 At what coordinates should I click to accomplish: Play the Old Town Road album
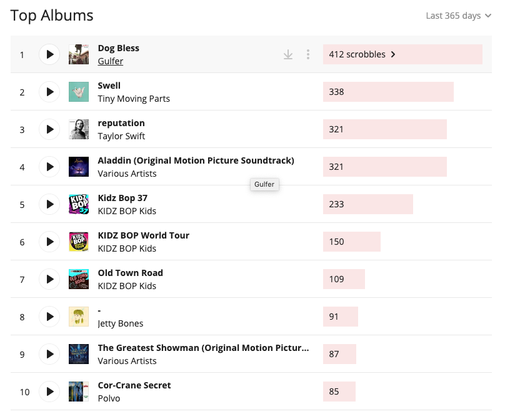pos(49,279)
